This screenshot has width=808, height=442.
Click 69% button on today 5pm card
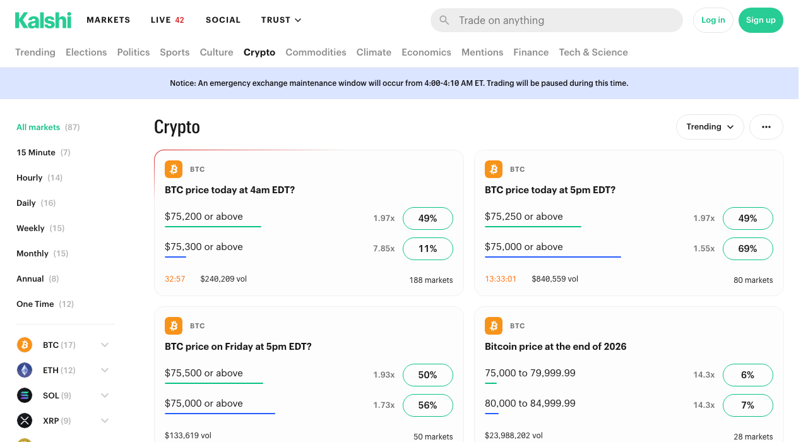click(748, 249)
